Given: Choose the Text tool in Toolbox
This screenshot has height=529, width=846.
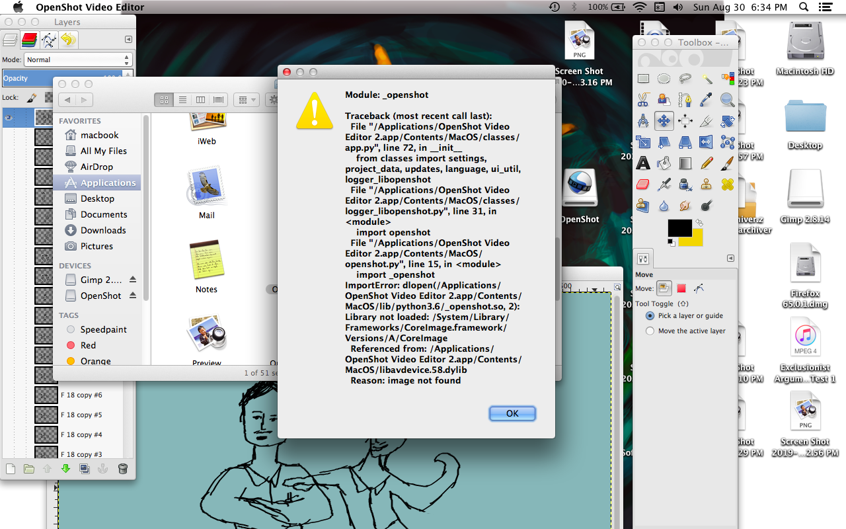Looking at the screenshot, I should (643, 163).
